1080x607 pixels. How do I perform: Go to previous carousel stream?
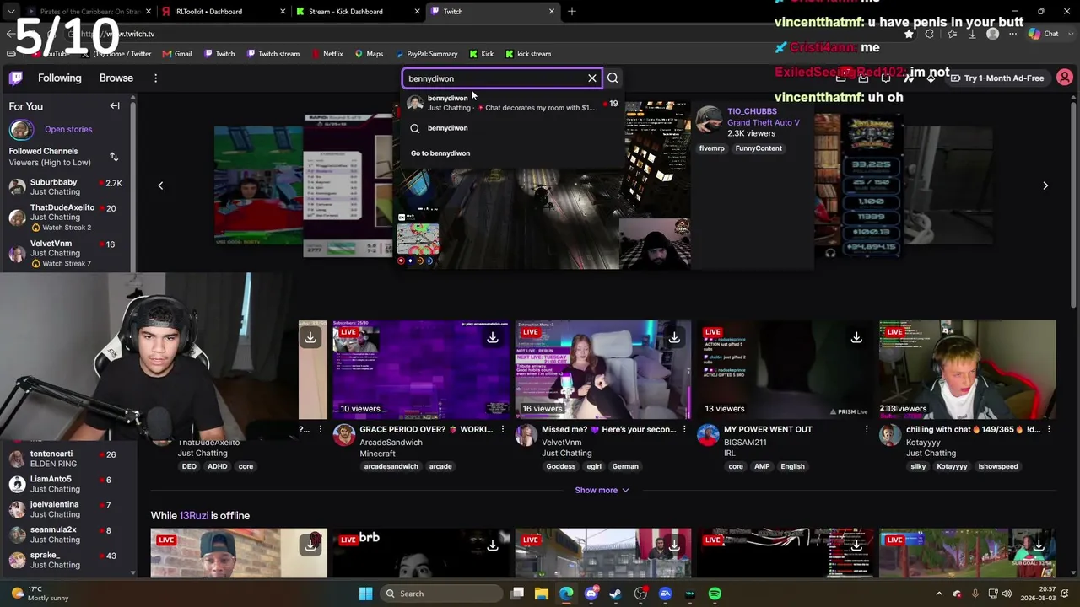160,185
